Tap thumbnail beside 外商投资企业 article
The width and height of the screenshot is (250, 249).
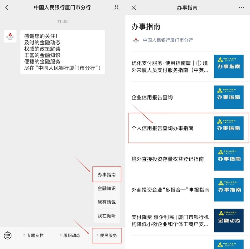[229, 190]
